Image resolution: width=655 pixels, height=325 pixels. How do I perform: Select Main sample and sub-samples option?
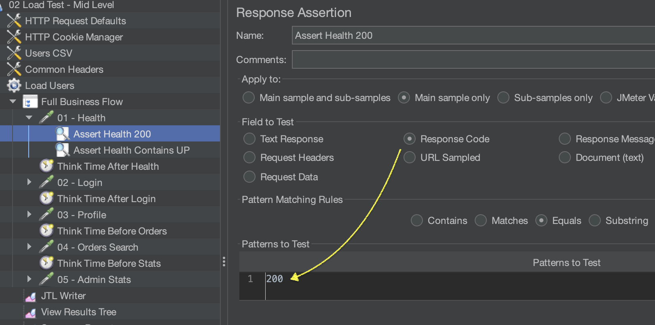(x=248, y=98)
